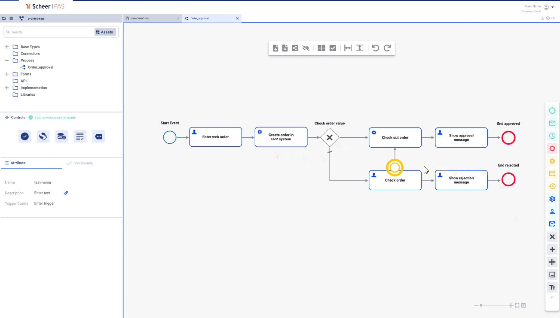
Task: Toggle the checkmark validation icon in the toolbar
Action: point(333,48)
